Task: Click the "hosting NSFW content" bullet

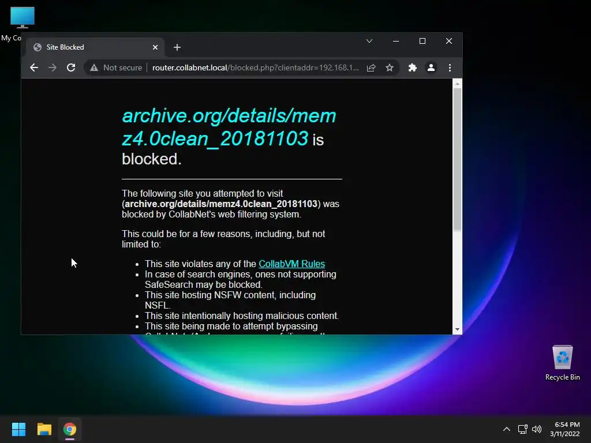Action: (230, 300)
